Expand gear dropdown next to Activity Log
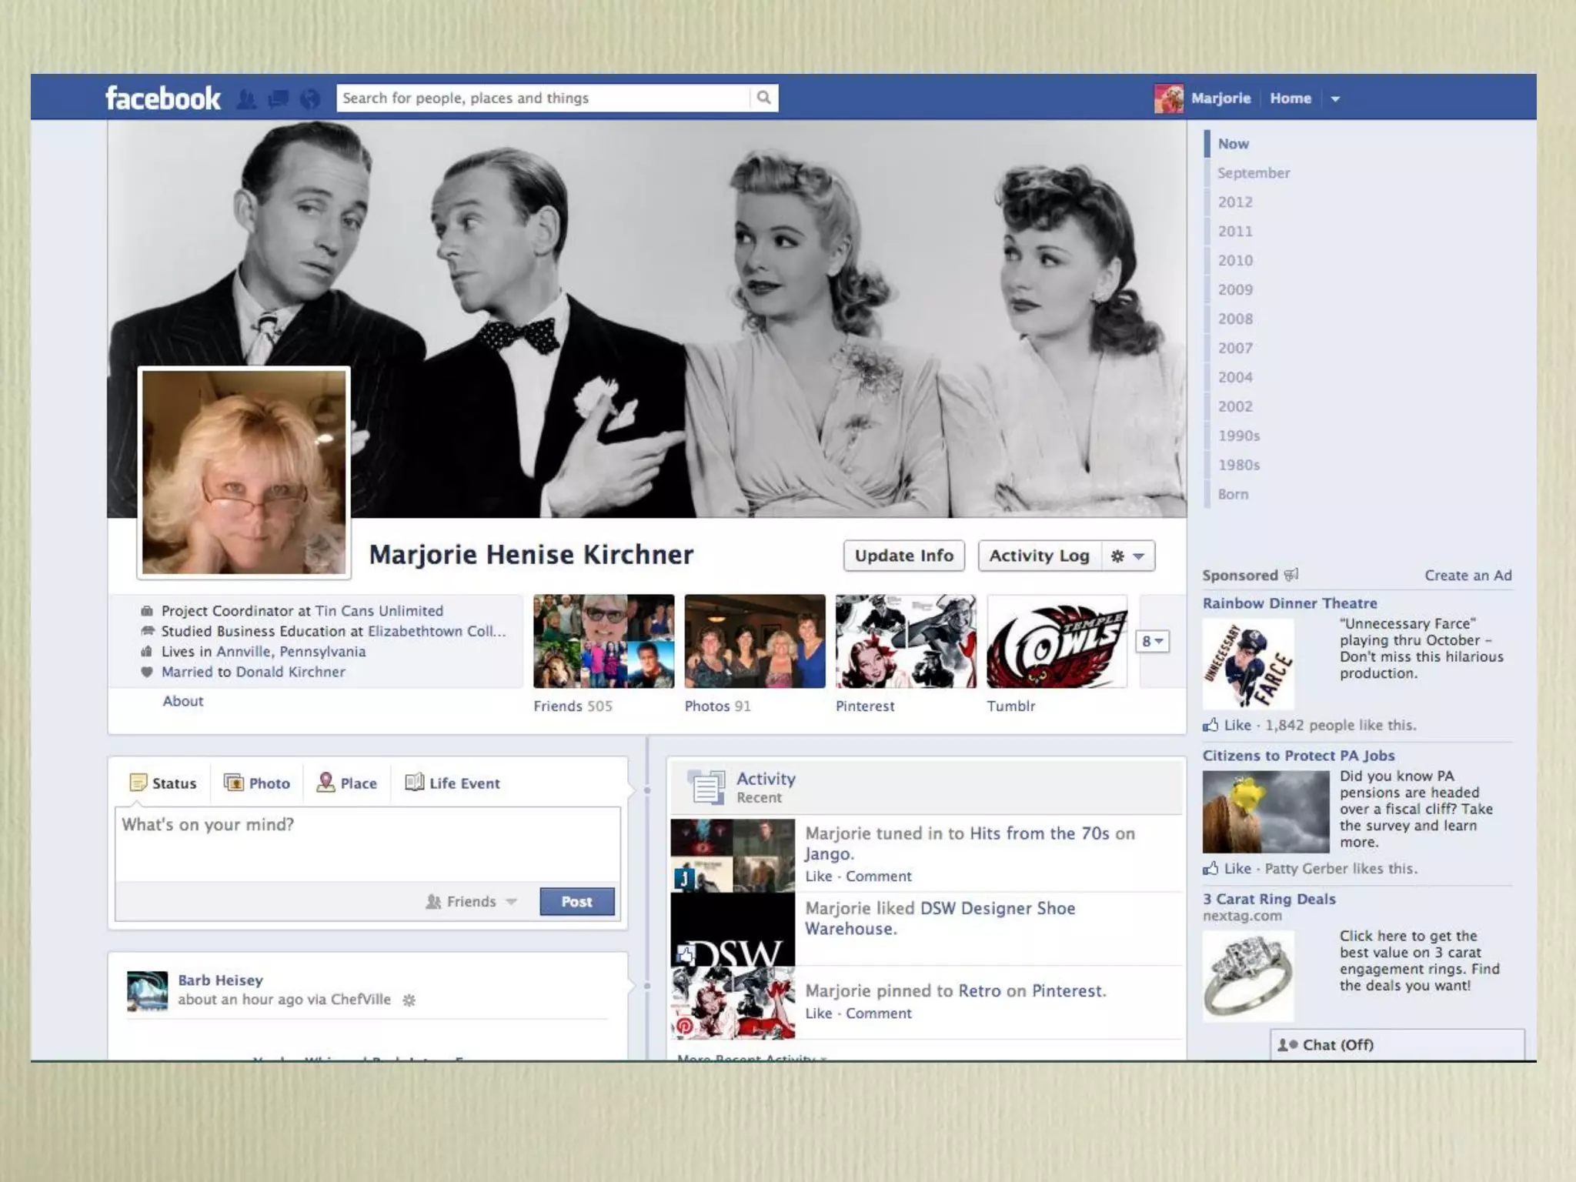The height and width of the screenshot is (1182, 1576). tap(1128, 556)
